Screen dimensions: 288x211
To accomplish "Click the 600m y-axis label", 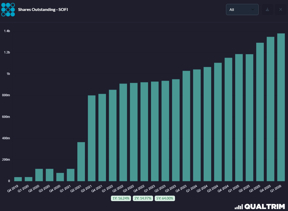I will coord(6,117).
